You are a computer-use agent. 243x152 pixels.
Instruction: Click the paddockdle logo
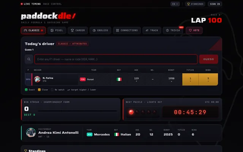tap(48, 16)
